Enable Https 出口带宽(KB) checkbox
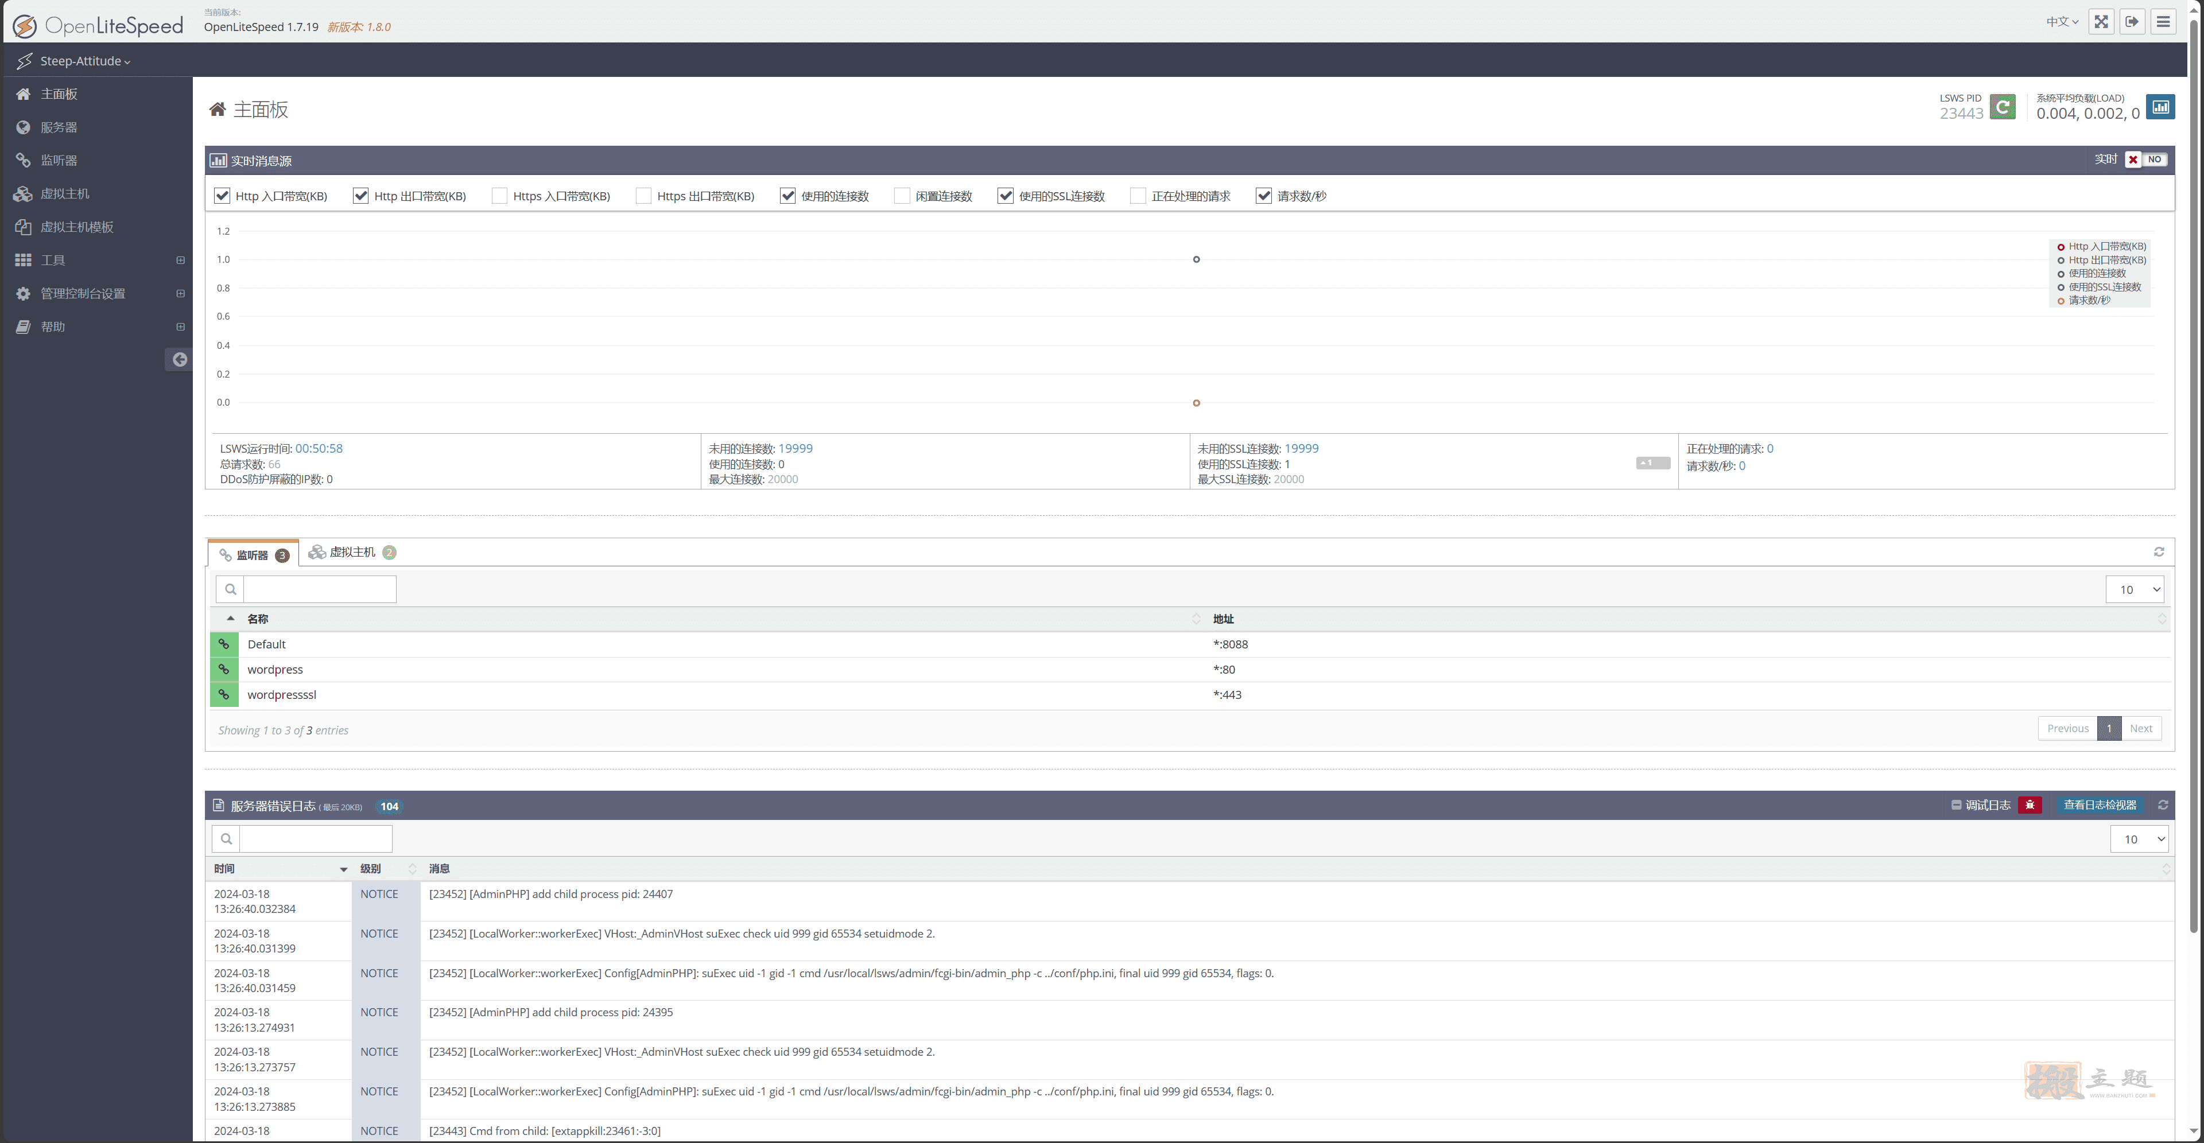Image resolution: width=2204 pixels, height=1143 pixels. [x=643, y=196]
